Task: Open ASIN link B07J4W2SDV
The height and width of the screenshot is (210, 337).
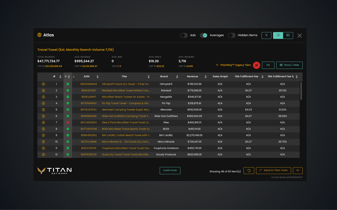Action: [x=89, y=123]
